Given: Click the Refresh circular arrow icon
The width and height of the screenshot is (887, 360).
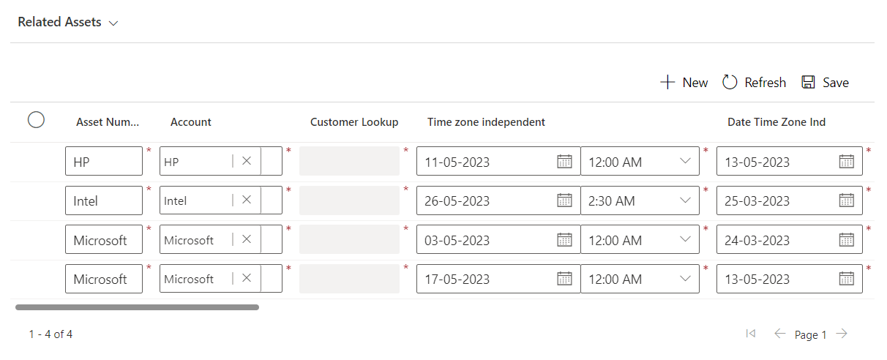Looking at the screenshot, I should point(730,82).
